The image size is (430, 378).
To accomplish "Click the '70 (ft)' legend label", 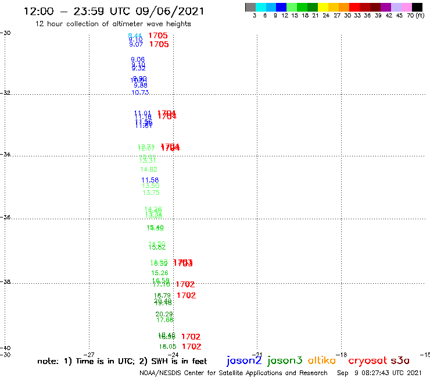I will tap(415, 16).
